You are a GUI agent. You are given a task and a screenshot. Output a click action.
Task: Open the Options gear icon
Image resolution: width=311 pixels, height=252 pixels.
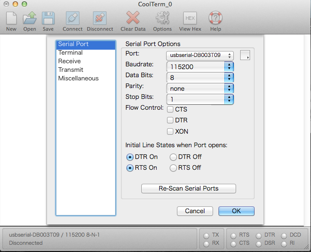click(162, 19)
